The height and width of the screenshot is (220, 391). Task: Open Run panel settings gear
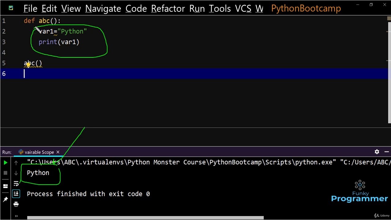pos(377,152)
